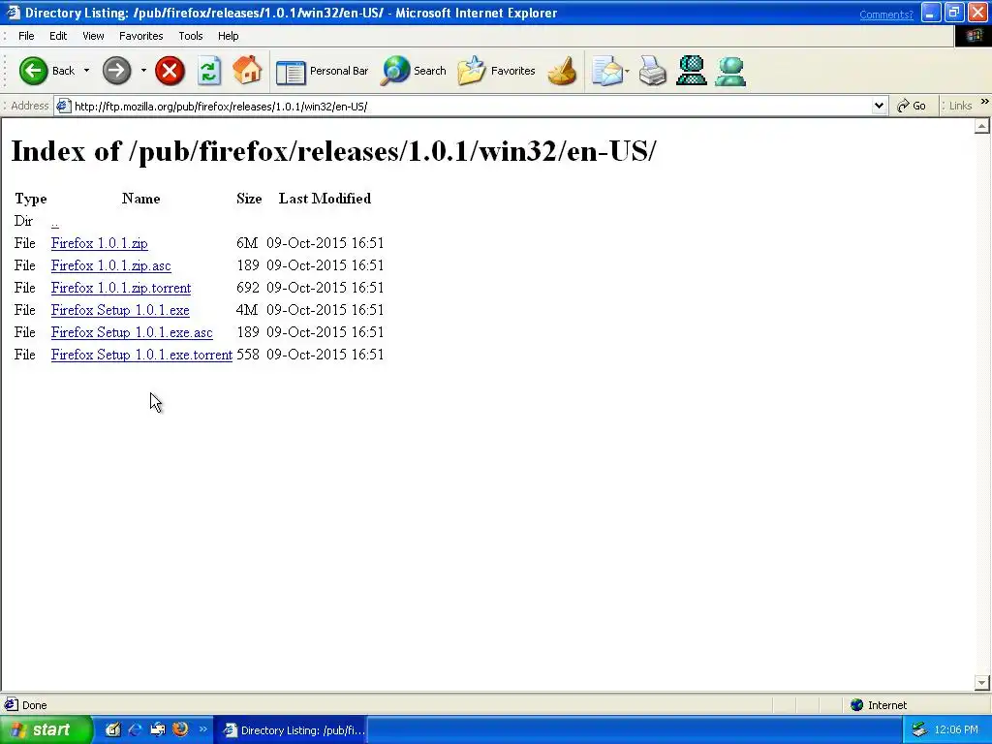Click the Type column header text

30,200
